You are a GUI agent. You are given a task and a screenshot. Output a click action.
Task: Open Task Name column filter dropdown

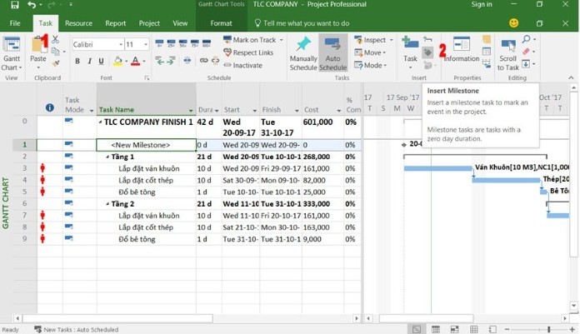(x=191, y=110)
